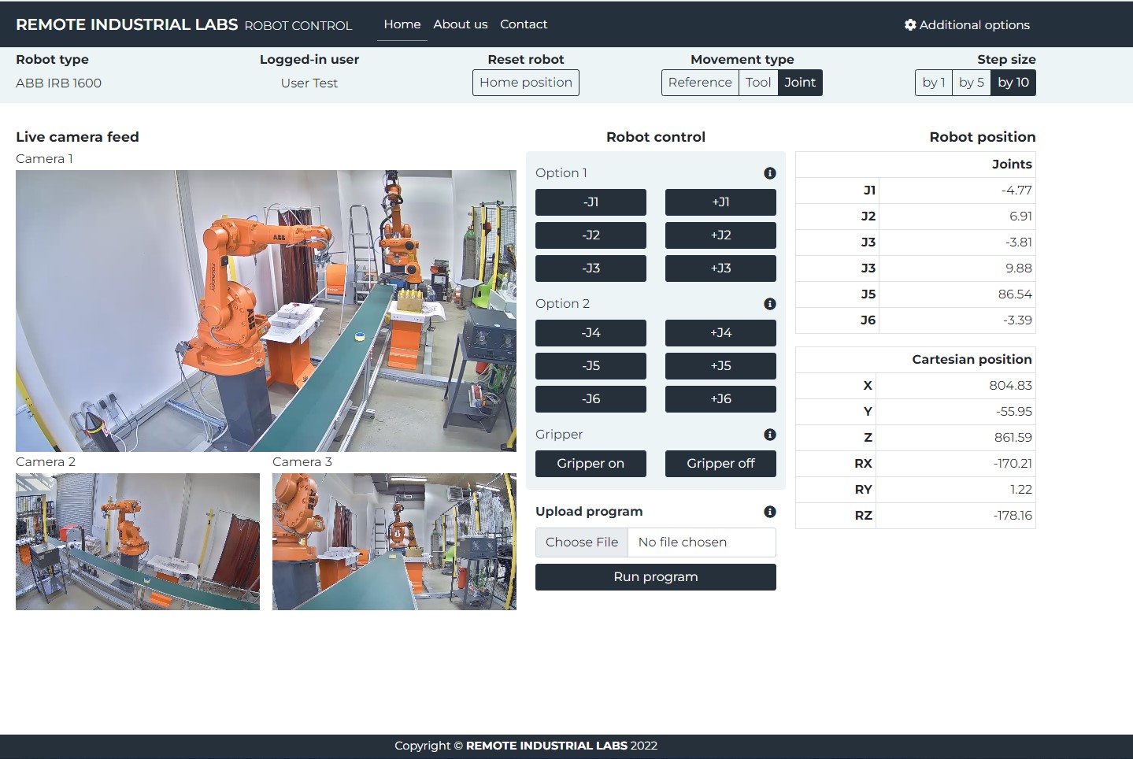Open Additional options gear menu
Viewport: 1133px width, 759px height.
click(x=967, y=25)
